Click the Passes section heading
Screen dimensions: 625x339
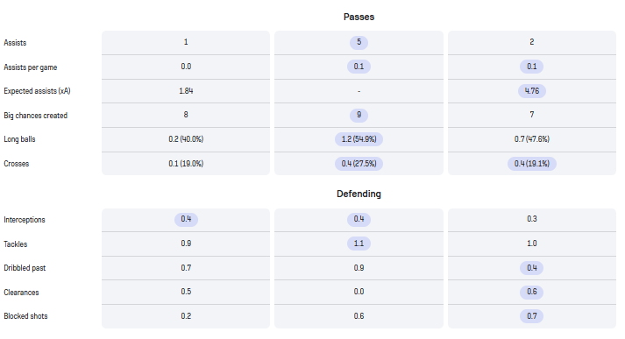[359, 17]
